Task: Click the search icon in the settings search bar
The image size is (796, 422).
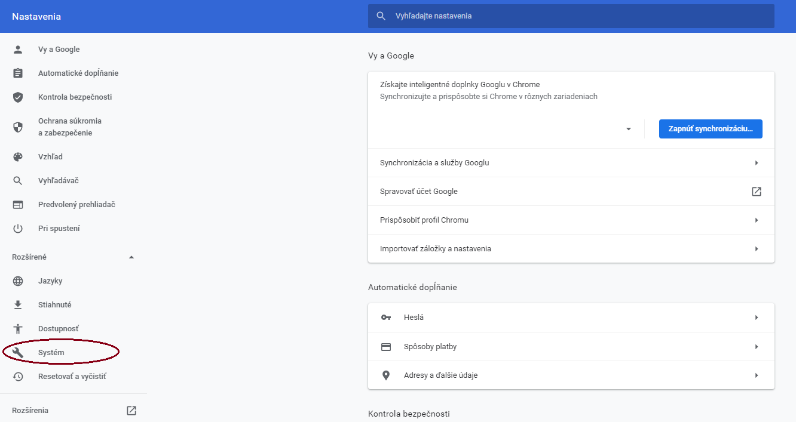Action: click(381, 16)
